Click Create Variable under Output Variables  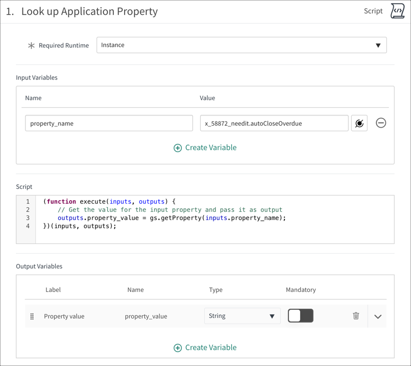pyautogui.click(x=205, y=348)
